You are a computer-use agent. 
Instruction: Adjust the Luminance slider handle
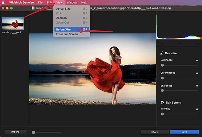pyautogui.click(x=162, y=65)
